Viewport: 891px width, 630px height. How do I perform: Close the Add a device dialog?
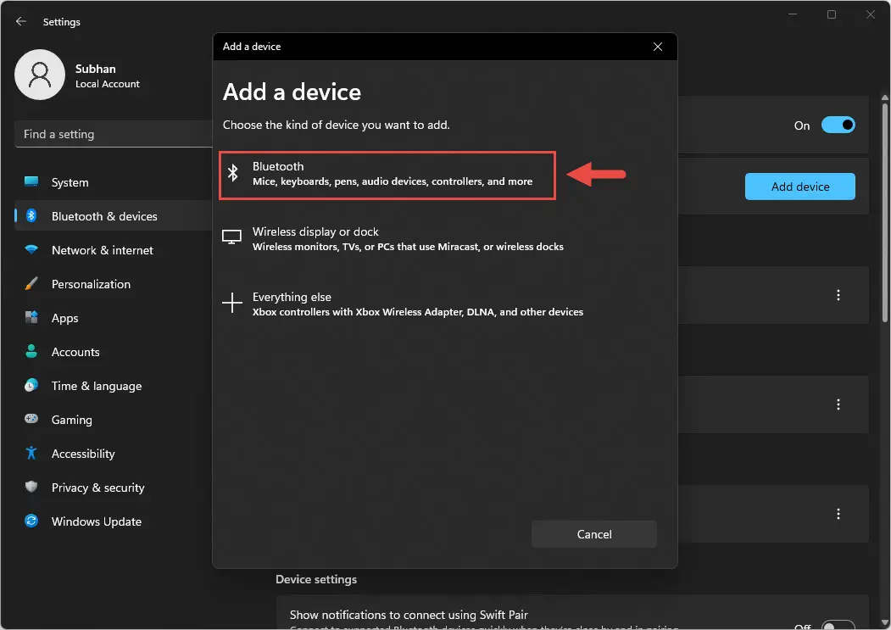click(x=658, y=47)
